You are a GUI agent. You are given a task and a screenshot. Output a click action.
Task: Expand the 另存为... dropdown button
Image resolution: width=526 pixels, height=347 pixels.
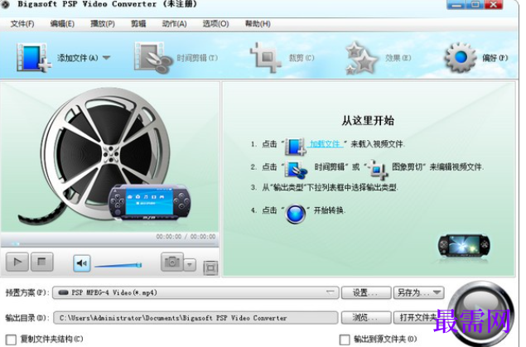pyautogui.click(x=418, y=292)
